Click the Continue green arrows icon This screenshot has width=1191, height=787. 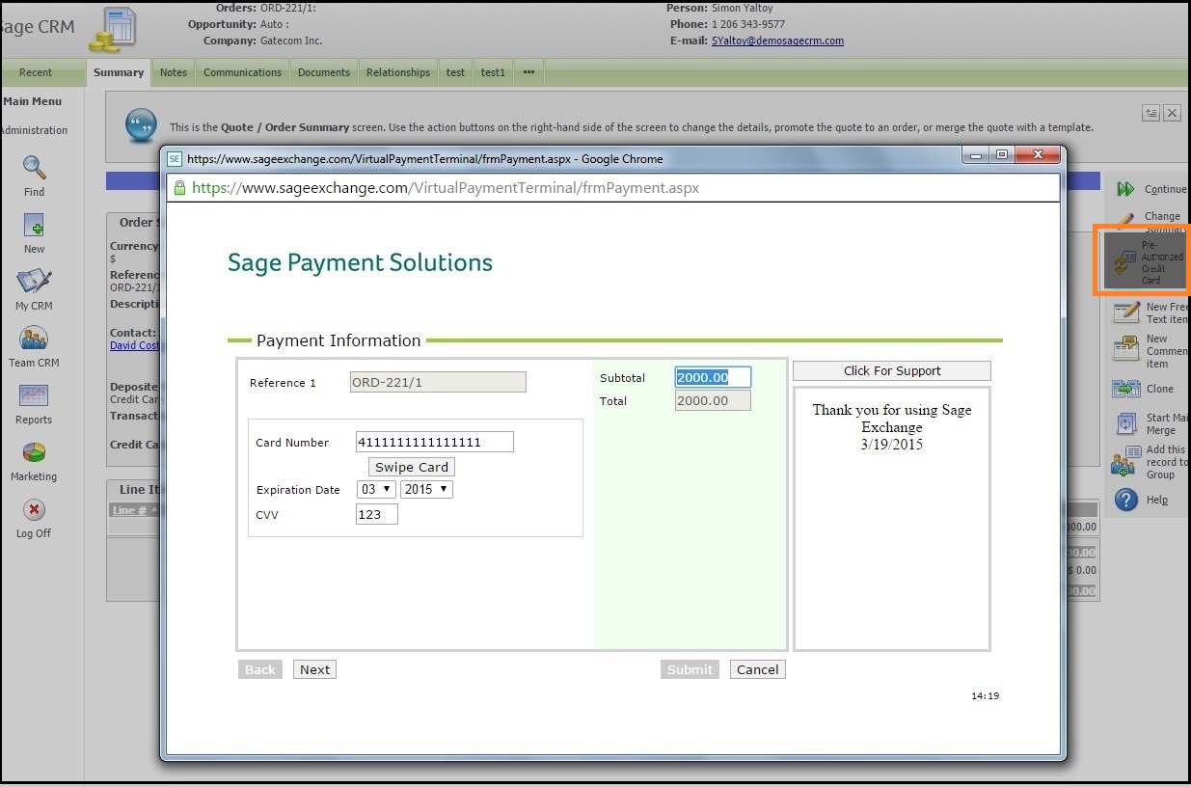(1125, 189)
